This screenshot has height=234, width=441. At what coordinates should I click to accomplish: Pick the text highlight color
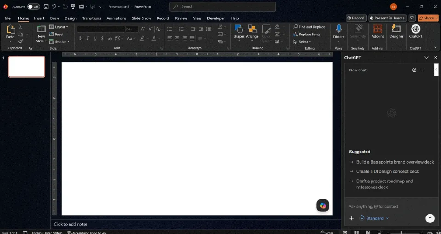pos(142,38)
